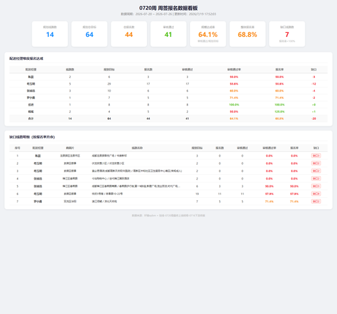Screen dimensions: 337x314
Task: Click the "审核通过率" header in the manager table
Action: [234, 69]
